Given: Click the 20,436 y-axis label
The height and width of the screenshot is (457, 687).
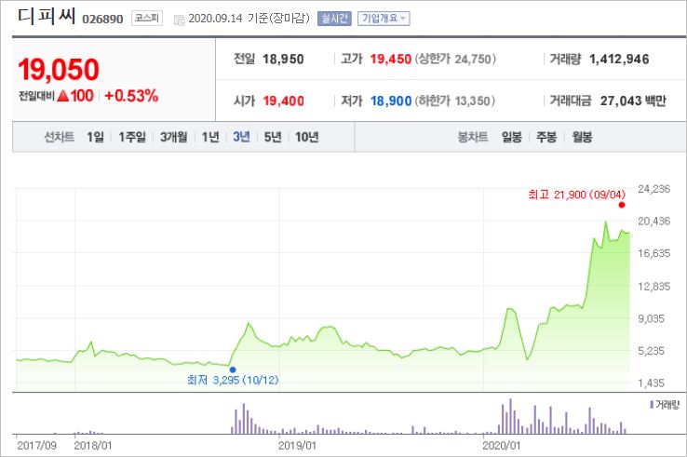Looking at the screenshot, I should point(654,221).
